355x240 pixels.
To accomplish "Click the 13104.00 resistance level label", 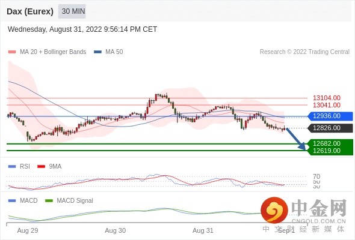I will point(327,98).
